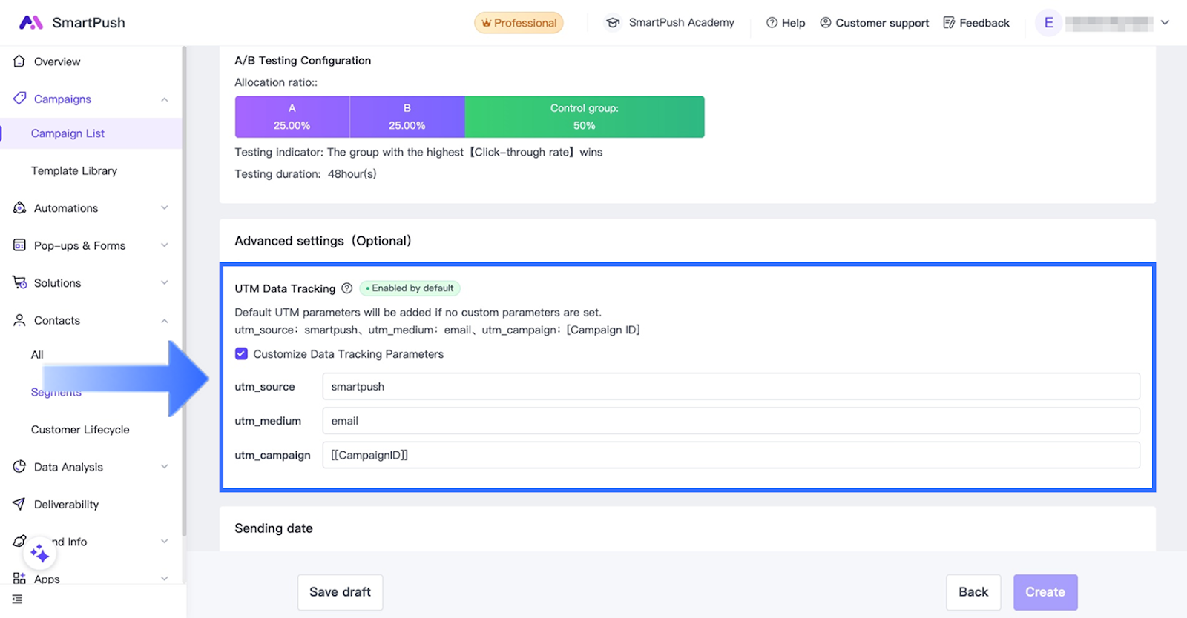The image size is (1187, 618).
Task: Click the SmartPush logo icon
Action: [30, 22]
